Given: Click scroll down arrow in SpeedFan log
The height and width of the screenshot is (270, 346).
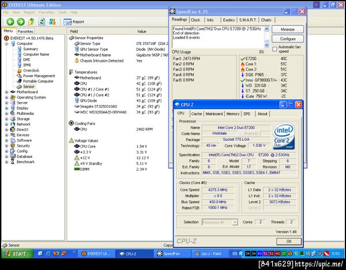Looking at the screenshot, I should (266, 45).
